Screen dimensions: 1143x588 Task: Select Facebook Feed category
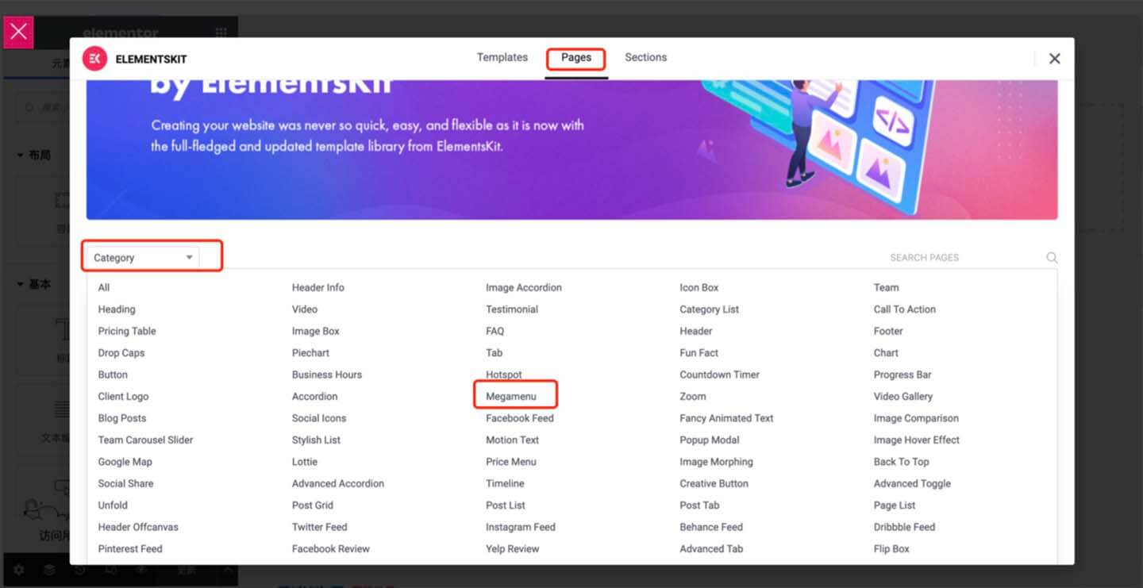click(520, 418)
